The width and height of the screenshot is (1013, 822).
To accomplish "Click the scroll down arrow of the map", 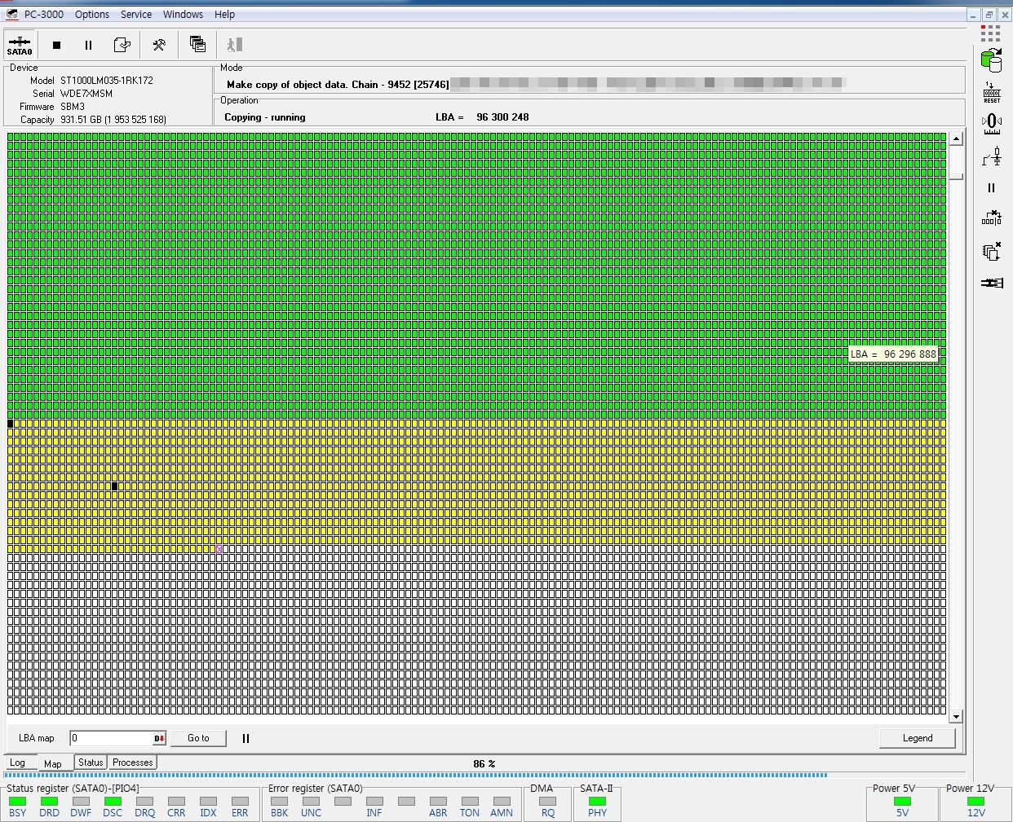I will [x=956, y=717].
